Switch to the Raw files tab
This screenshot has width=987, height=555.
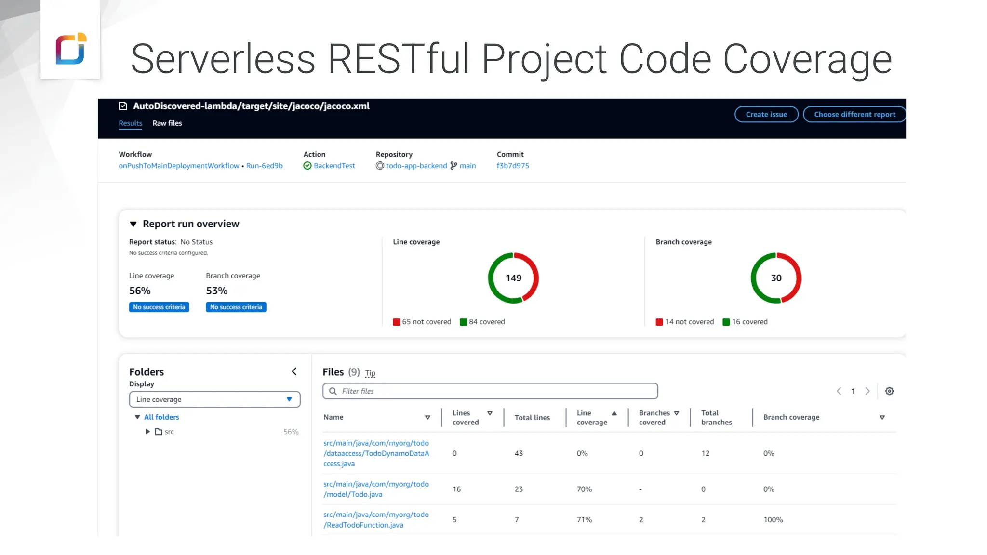(167, 123)
